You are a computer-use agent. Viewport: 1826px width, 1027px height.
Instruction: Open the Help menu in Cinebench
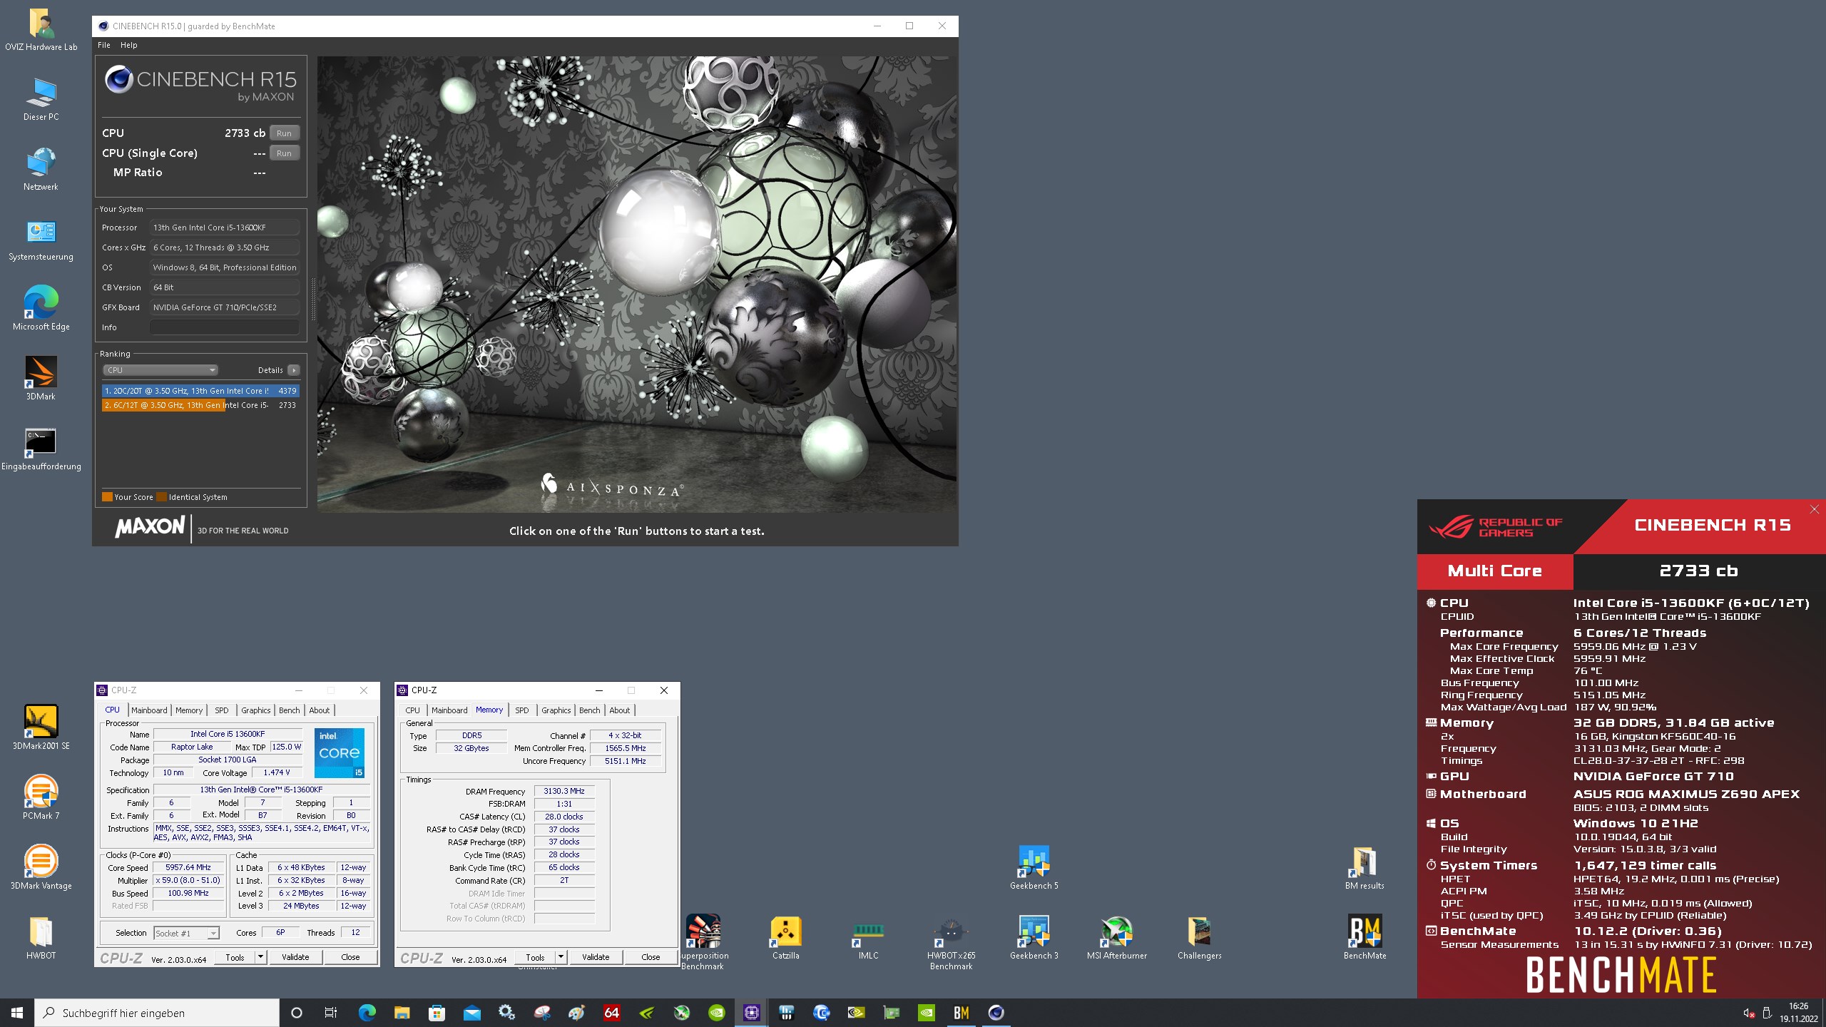pyautogui.click(x=129, y=45)
